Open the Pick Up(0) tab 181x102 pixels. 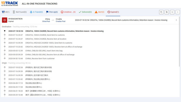click(x=52, y=12)
